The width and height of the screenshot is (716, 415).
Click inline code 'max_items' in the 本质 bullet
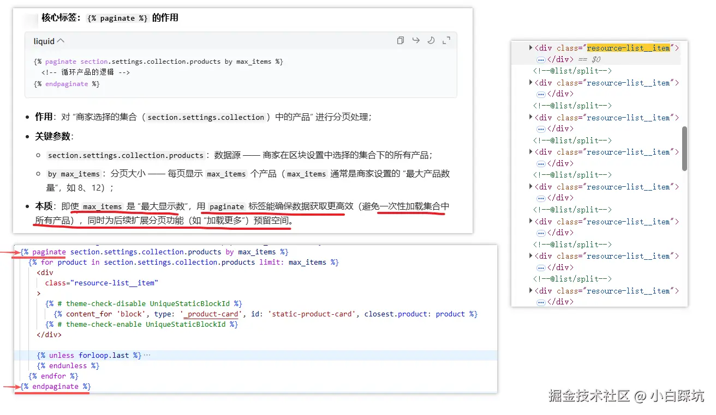103,206
